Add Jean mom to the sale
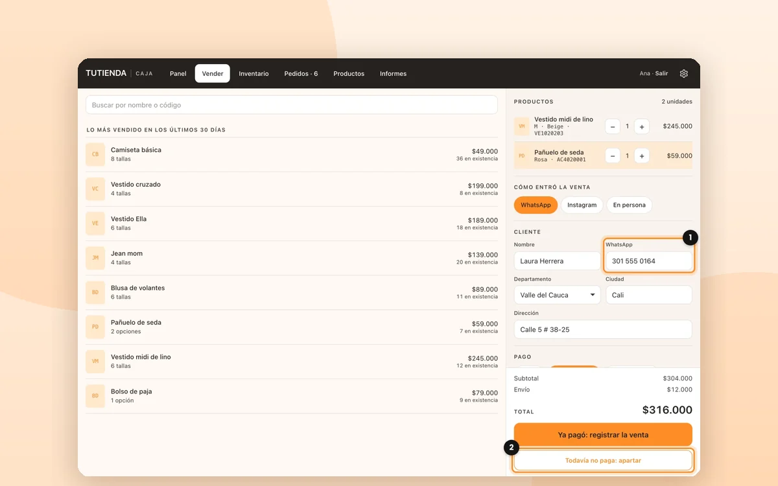 [x=292, y=258]
